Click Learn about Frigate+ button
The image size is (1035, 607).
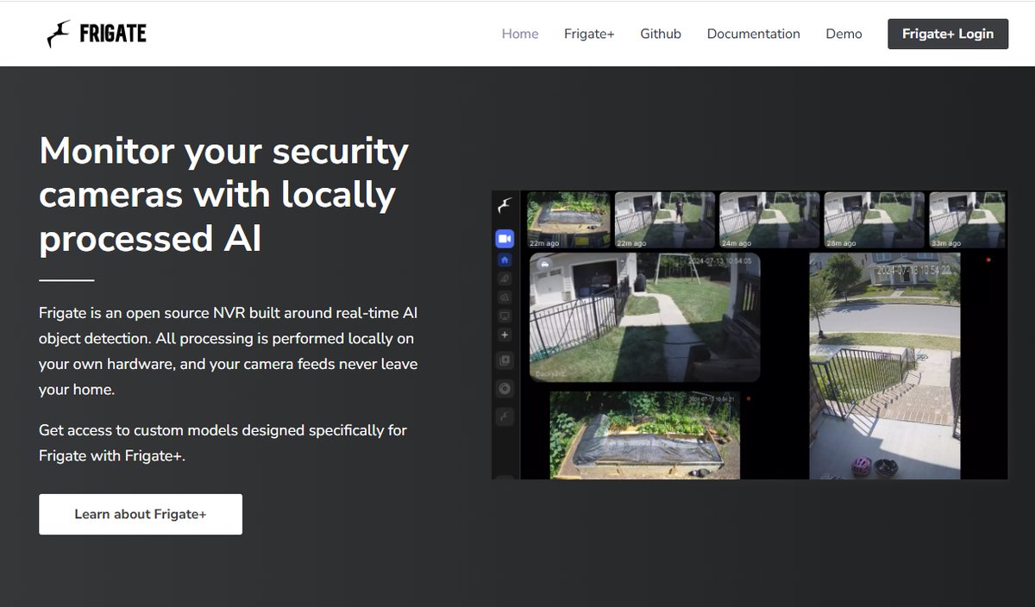141,514
